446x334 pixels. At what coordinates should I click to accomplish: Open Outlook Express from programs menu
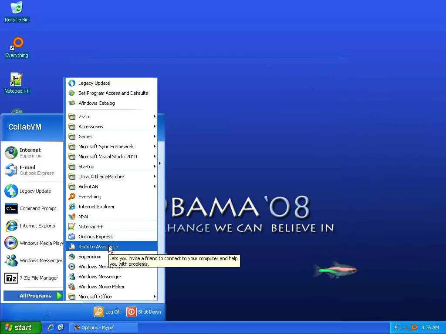click(x=112, y=236)
